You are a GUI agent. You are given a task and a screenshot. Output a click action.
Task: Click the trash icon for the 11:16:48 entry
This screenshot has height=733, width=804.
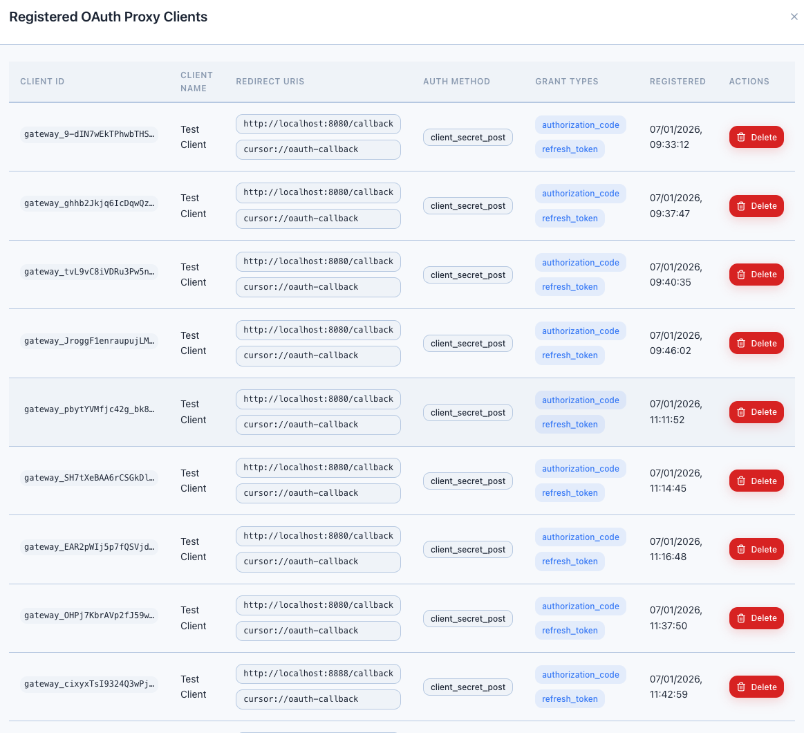pyautogui.click(x=742, y=549)
